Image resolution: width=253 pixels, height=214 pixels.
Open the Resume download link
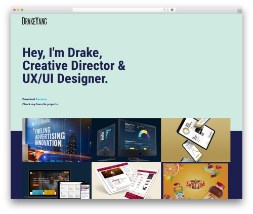coord(41,99)
